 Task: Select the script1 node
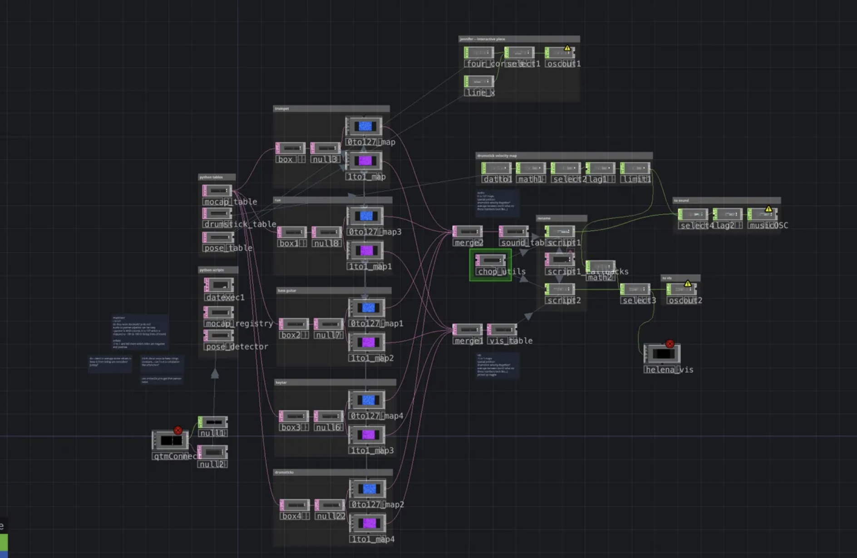[x=560, y=231]
